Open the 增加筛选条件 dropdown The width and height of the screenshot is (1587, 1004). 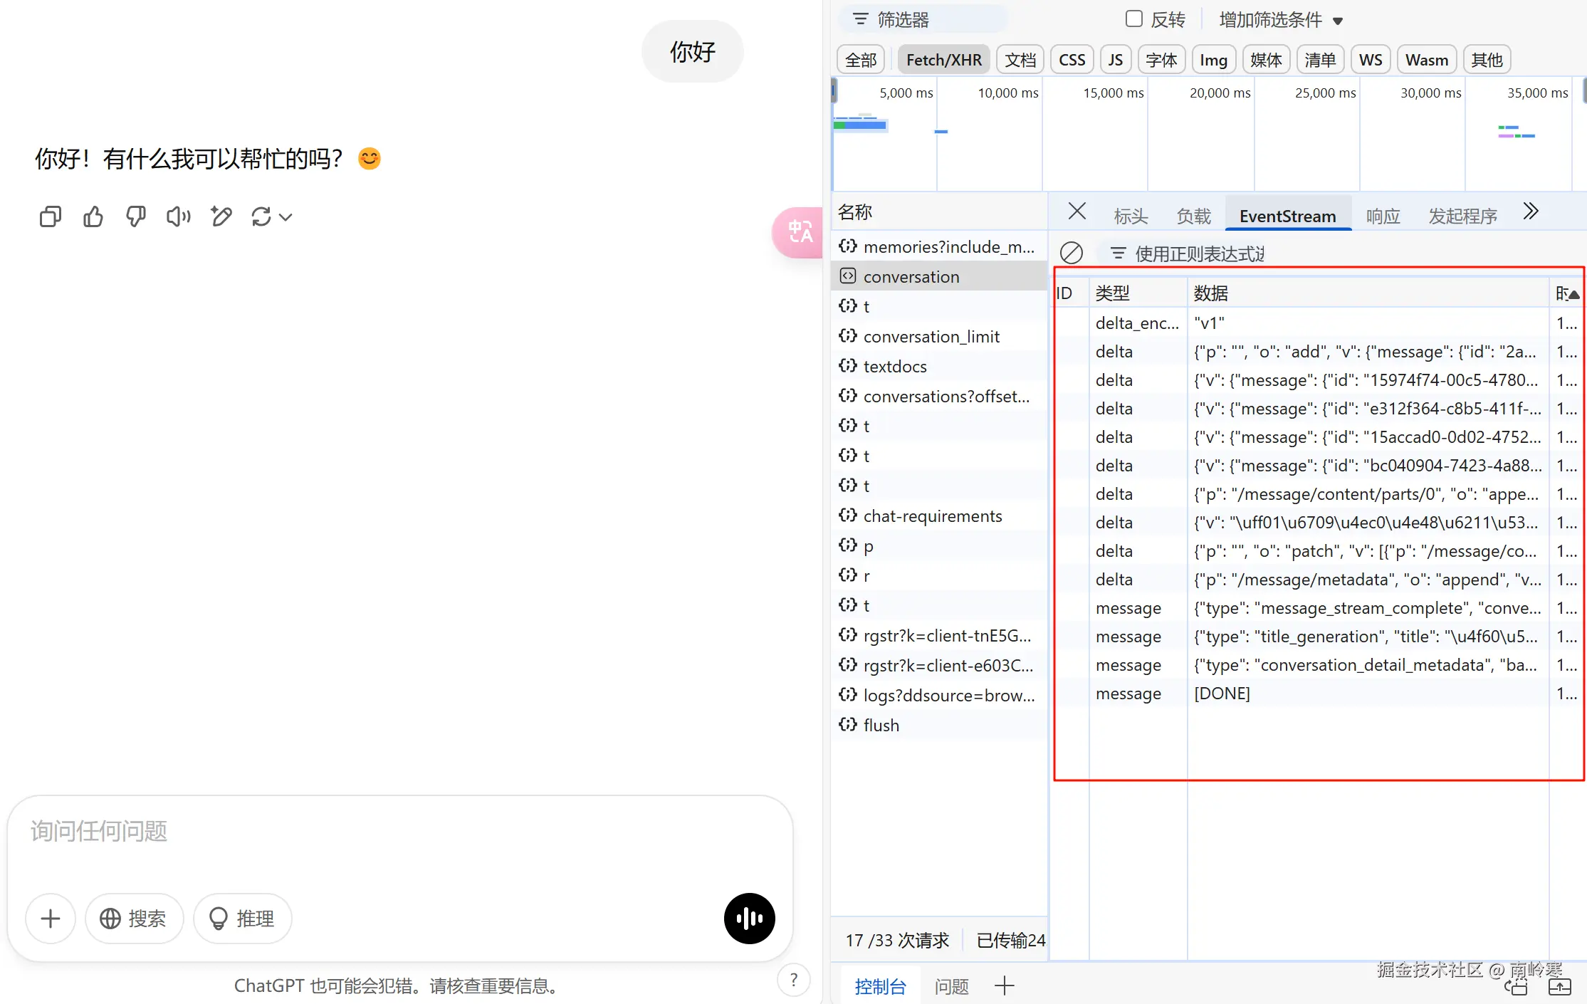tap(1280, 20)
